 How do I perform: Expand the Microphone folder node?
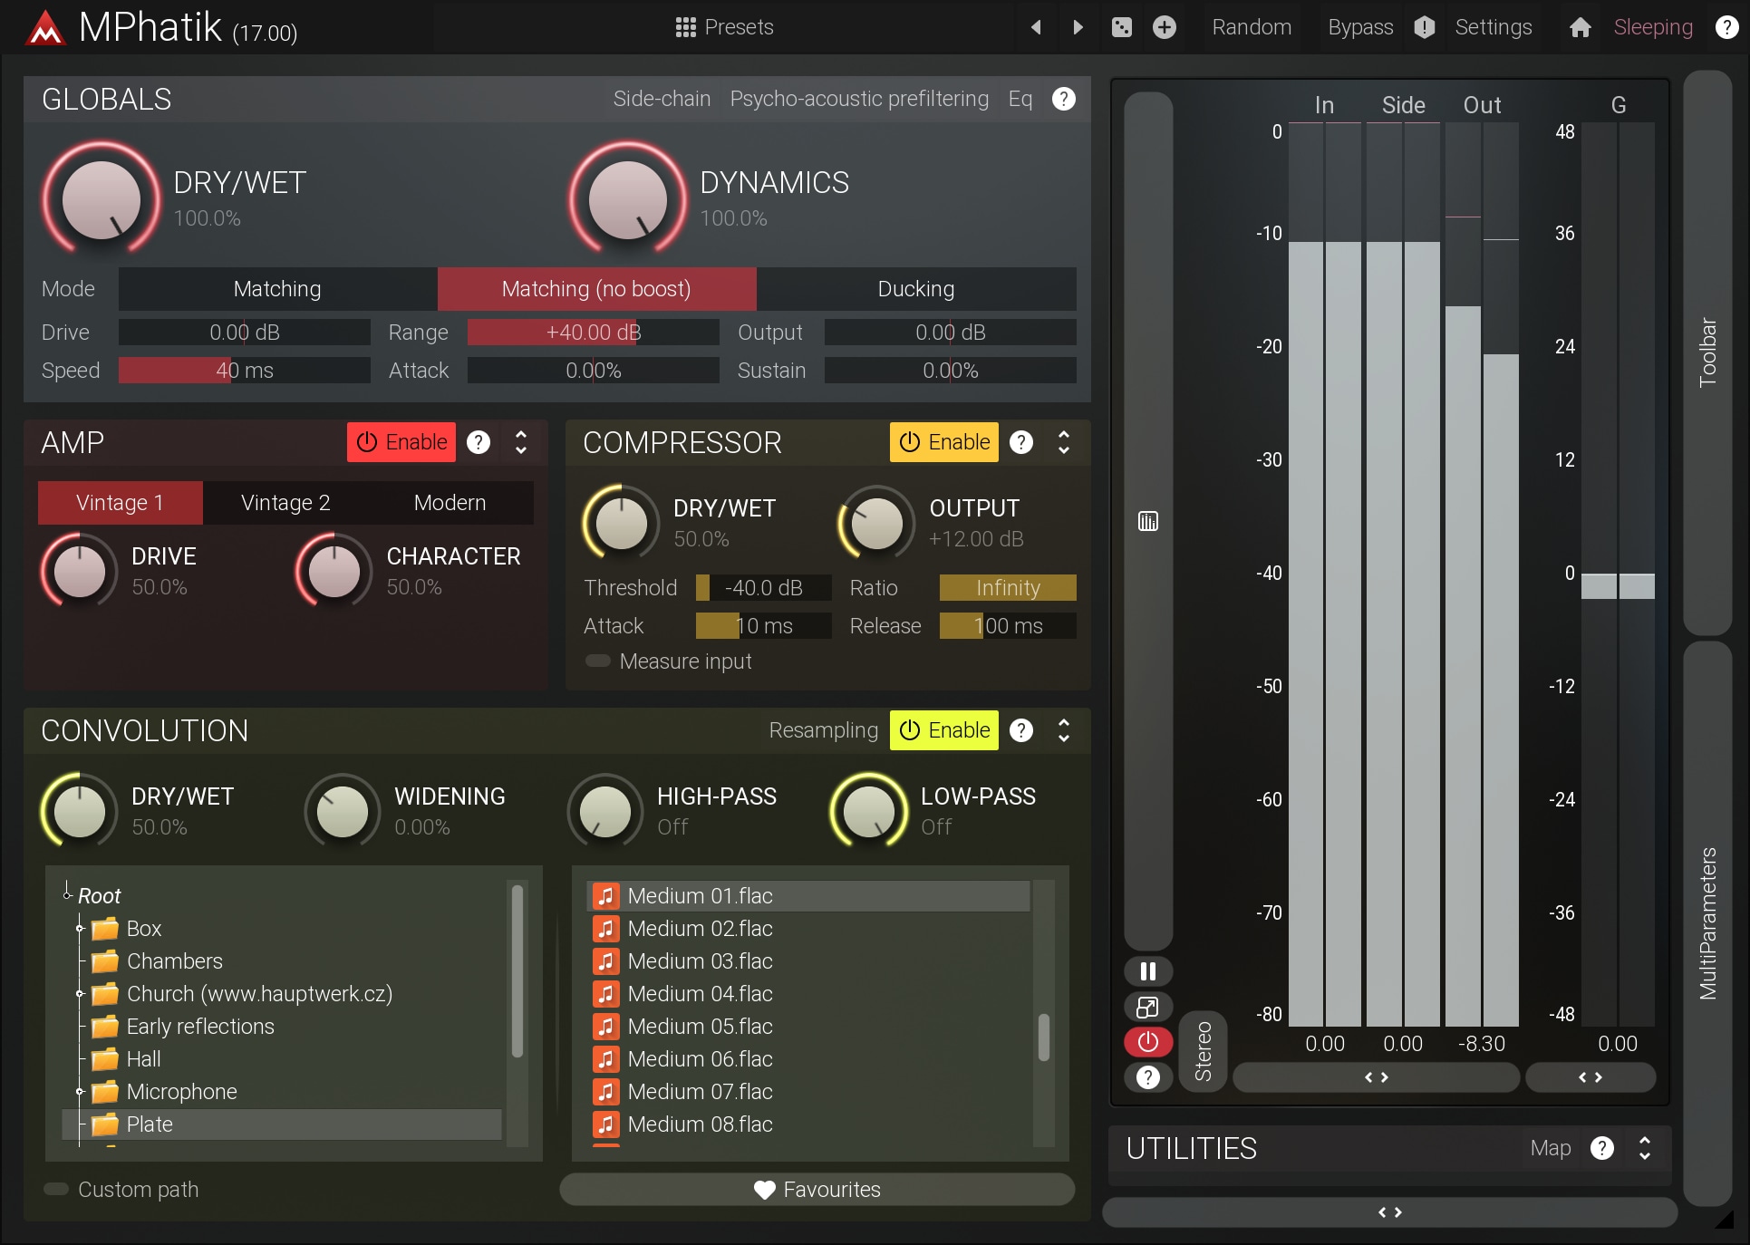tap(80, 1092)
